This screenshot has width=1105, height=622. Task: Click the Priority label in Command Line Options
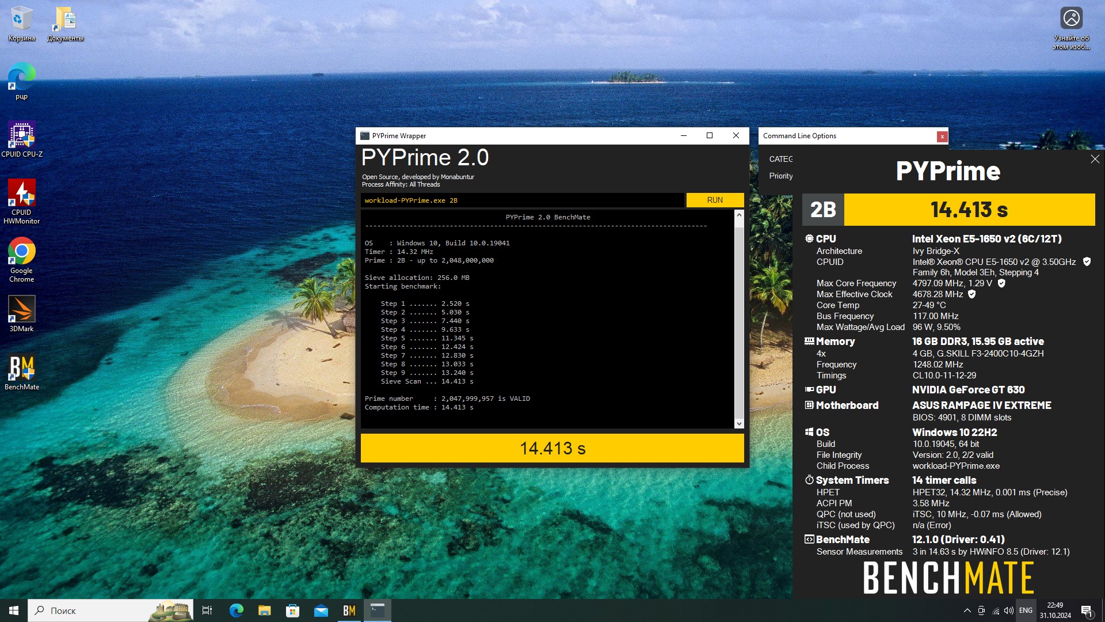(x=781, y=176)
